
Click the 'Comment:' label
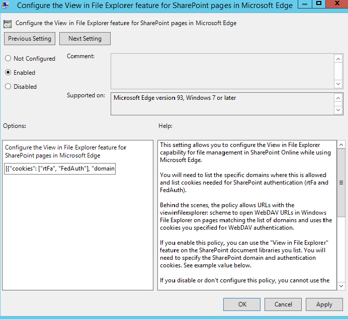click(x=80, y=56)
